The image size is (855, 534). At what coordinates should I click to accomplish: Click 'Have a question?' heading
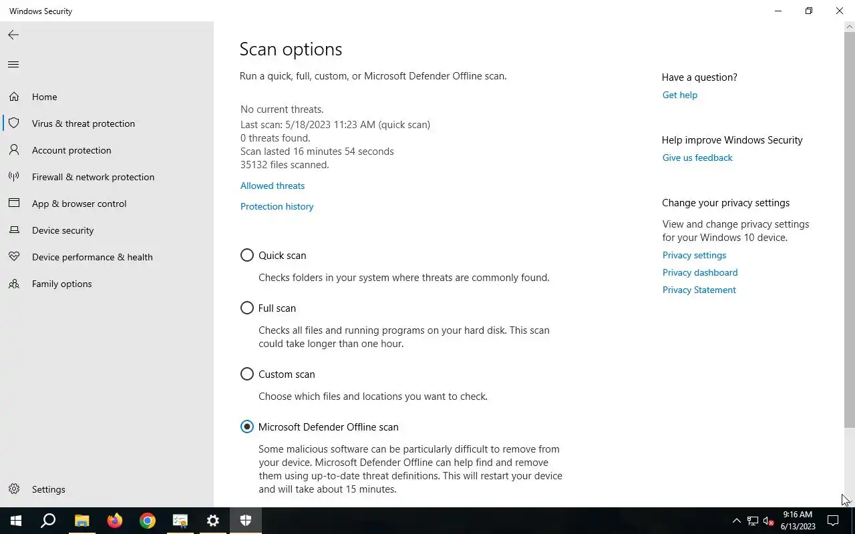tap(699, 77)
